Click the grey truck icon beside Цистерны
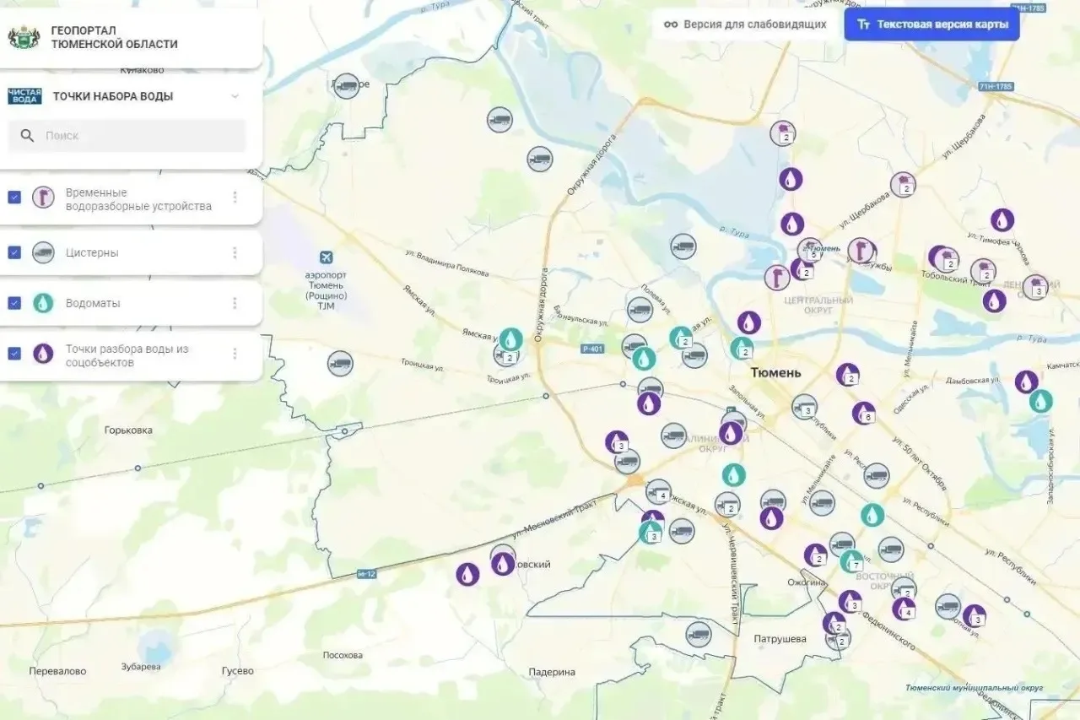The width and height of the screenshot is (1080, 720). pos(43,252)
